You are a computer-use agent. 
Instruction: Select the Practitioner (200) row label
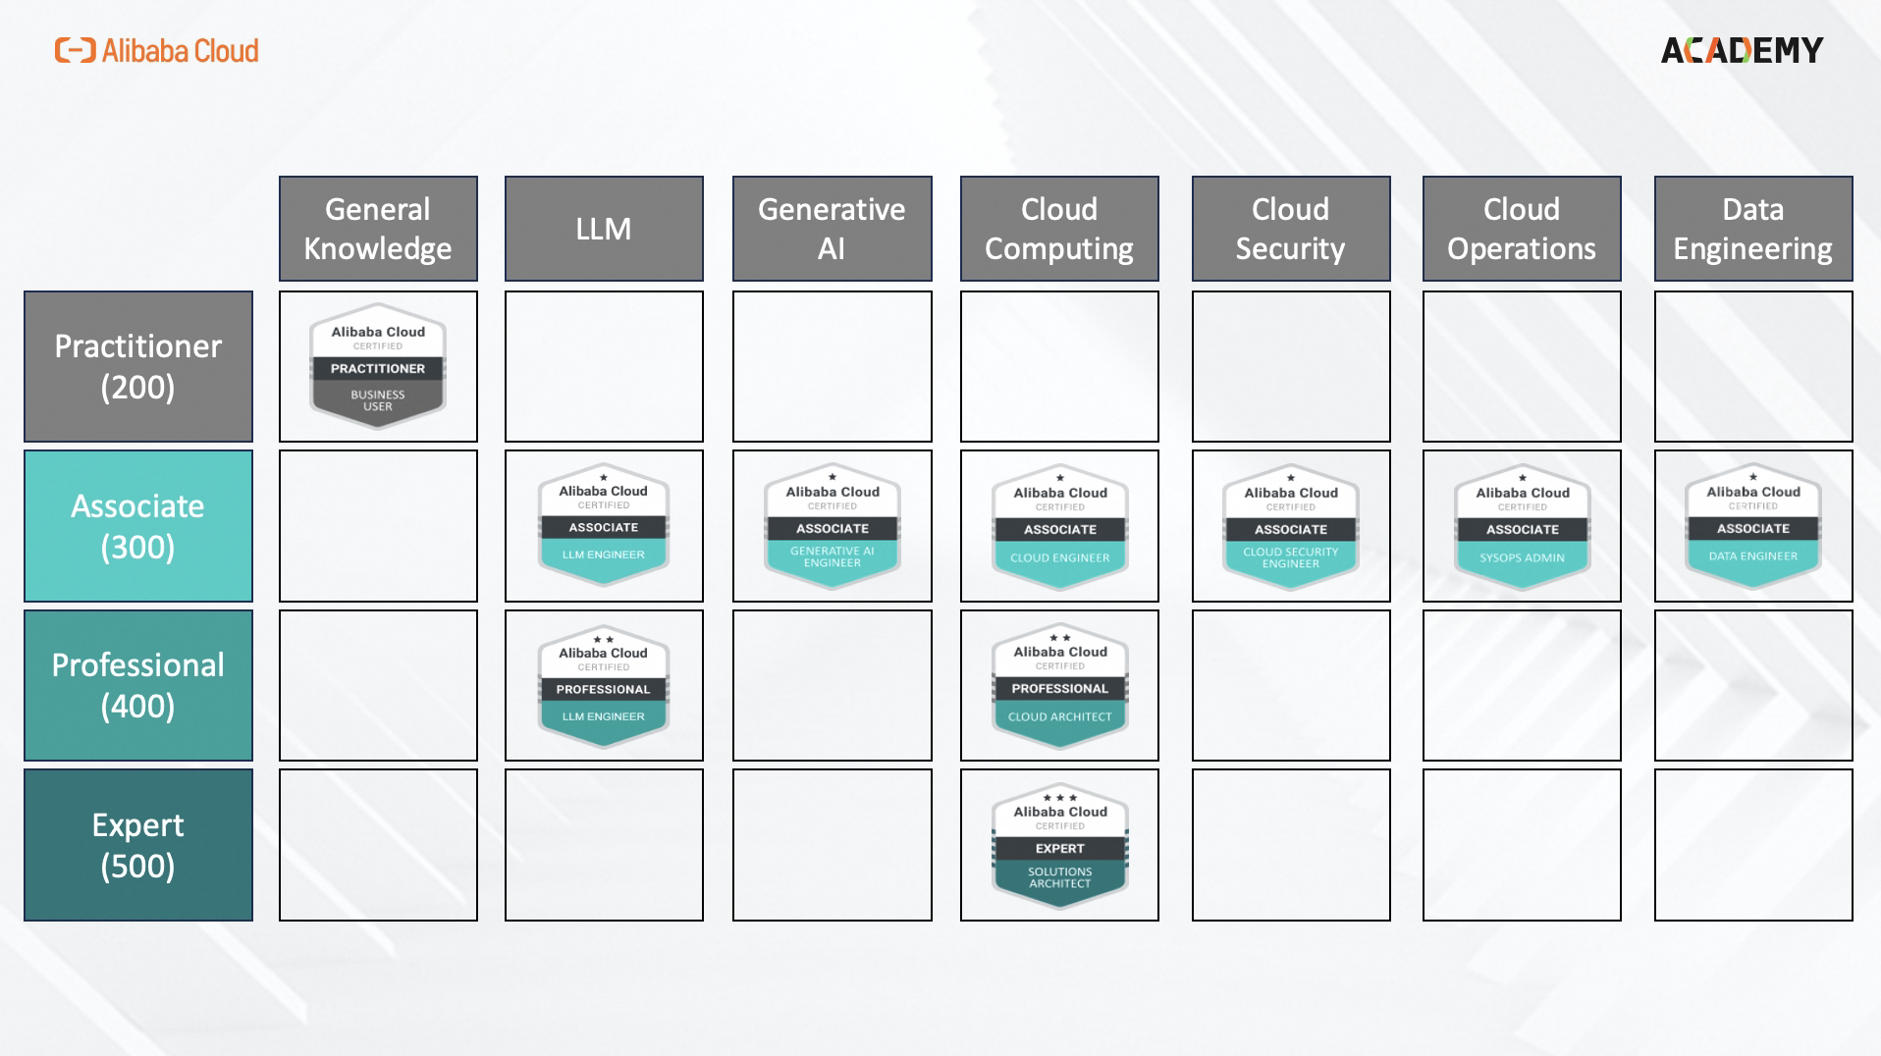pyautogui.click(x=137, y=366)
